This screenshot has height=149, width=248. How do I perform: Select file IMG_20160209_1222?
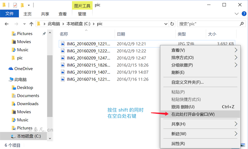coord(88,51)
